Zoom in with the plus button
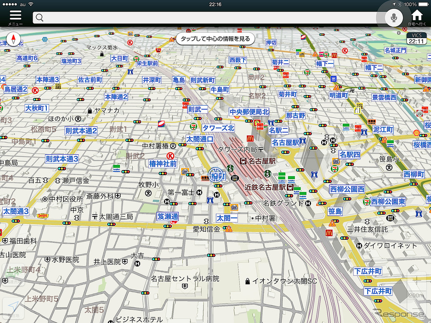Screen dimensions: 431x323 (x=416, y=280)
